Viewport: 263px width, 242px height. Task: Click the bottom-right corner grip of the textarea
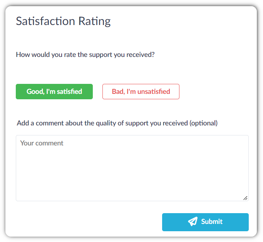coord(245,198)
